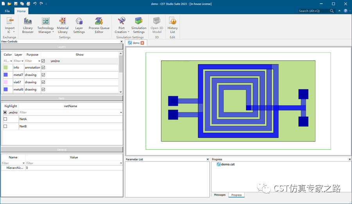Click the Hierarchic... value cell showing 0
Image resolution: width=352 pixels, height=204 pixels.
click(74, 168)
